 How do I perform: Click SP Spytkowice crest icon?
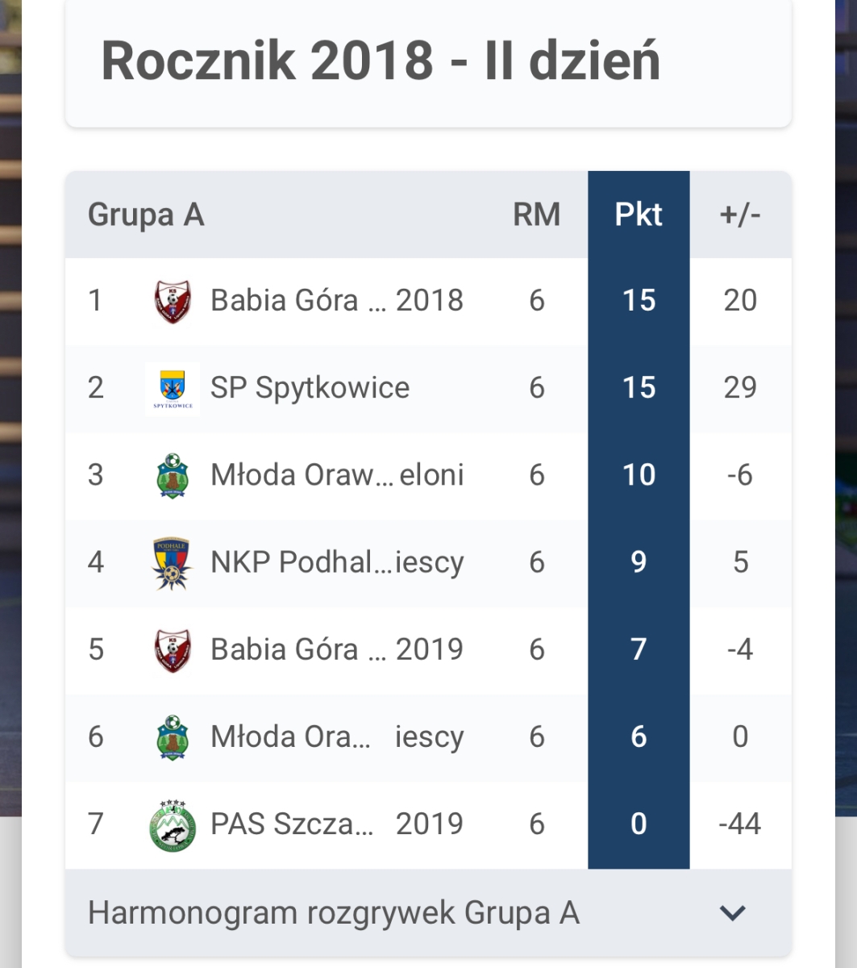[x=173, y=388]
